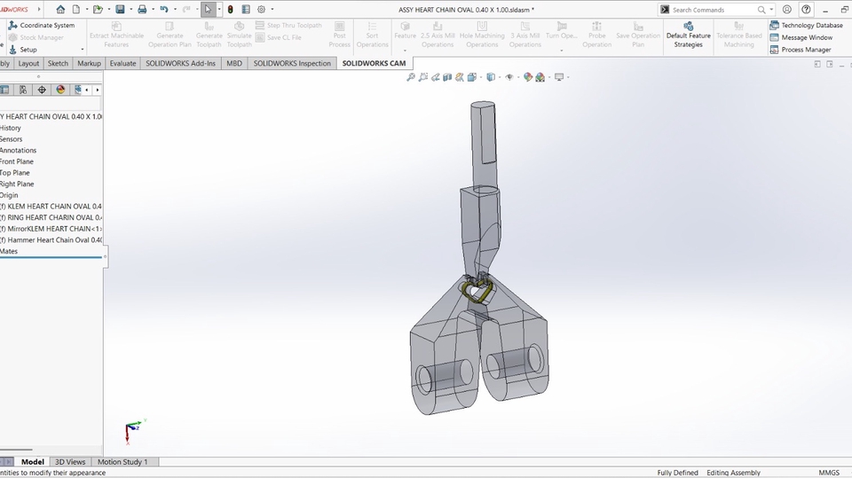Click the Section View icon
Image resolution: width=852 pixels, height=478 pixels.
pos(447,77)
